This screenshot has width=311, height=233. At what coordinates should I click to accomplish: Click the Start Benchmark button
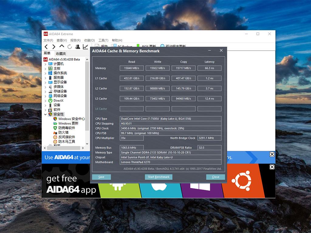159,177
